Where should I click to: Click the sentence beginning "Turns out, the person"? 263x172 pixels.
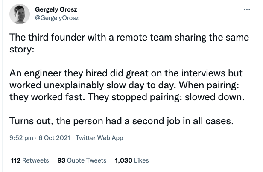point(122,120)
